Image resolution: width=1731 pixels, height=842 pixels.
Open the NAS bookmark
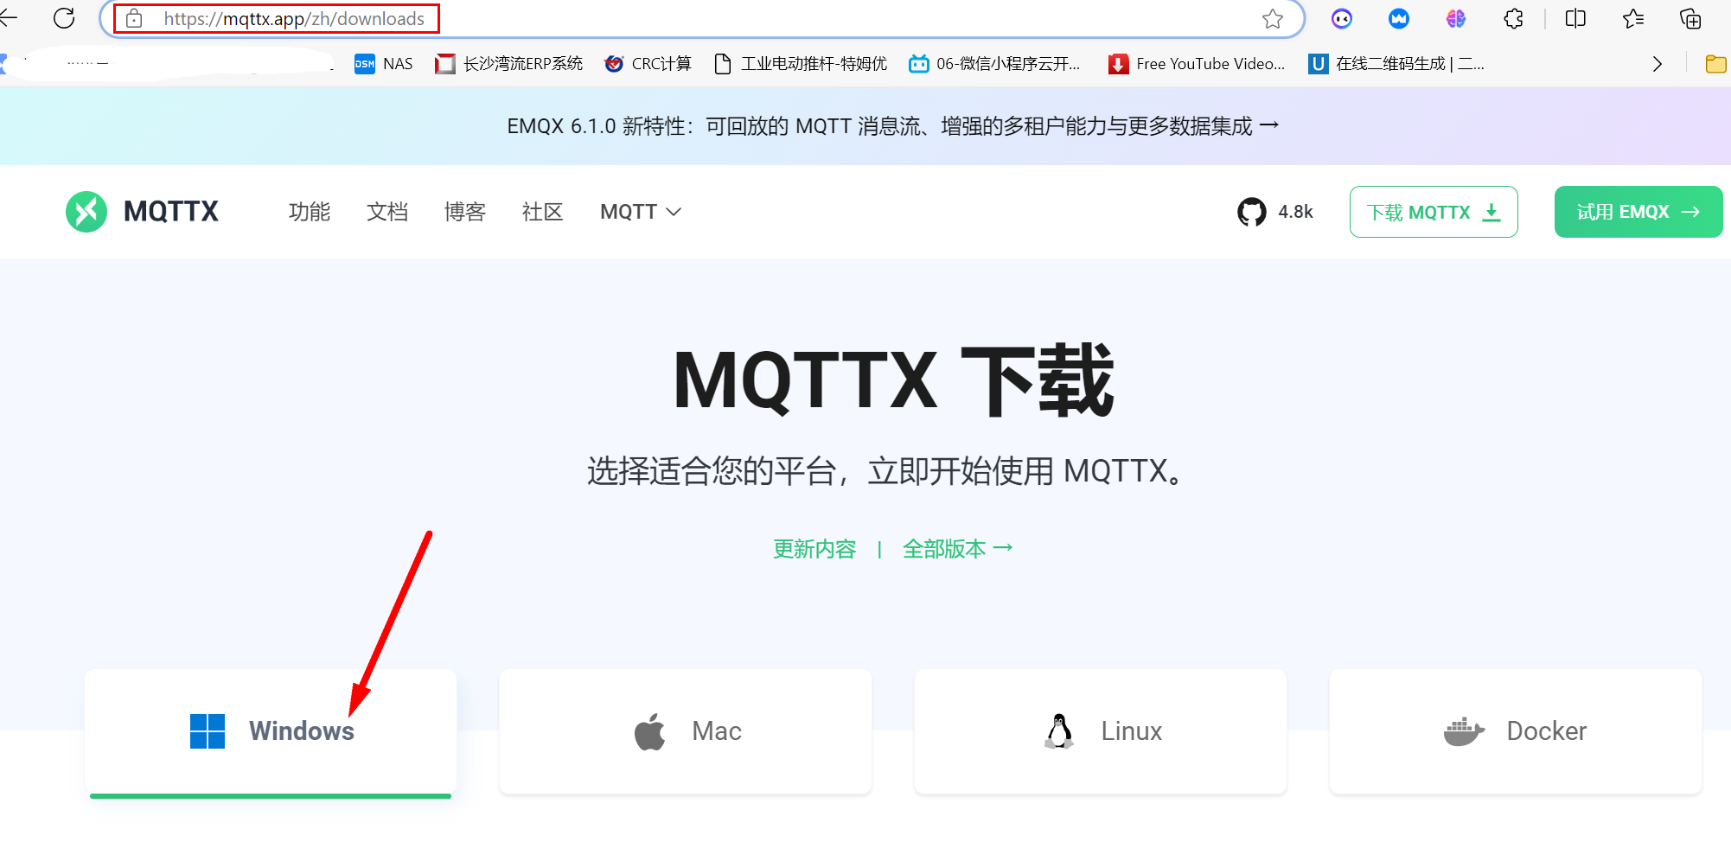pos(384,64)
